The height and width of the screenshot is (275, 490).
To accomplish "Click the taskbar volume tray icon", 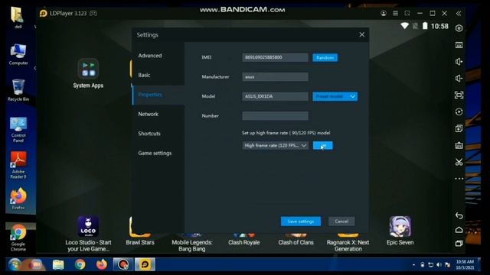I will [x=439, y=265].
